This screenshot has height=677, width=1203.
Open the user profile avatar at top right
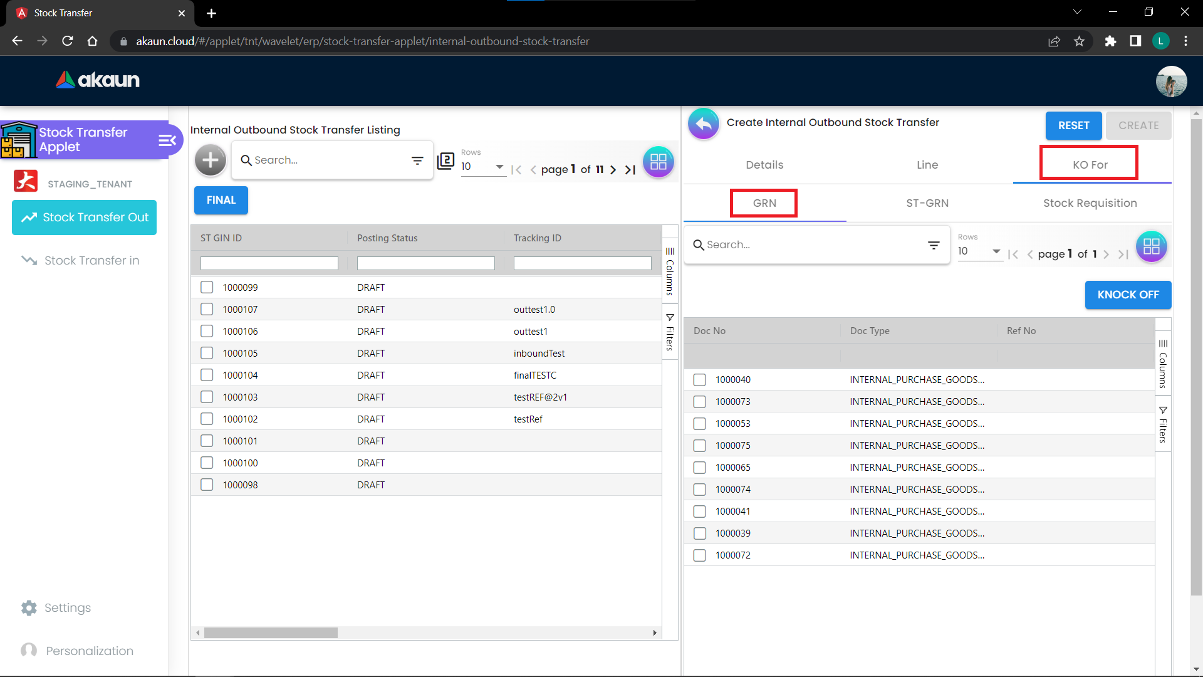1171,81
